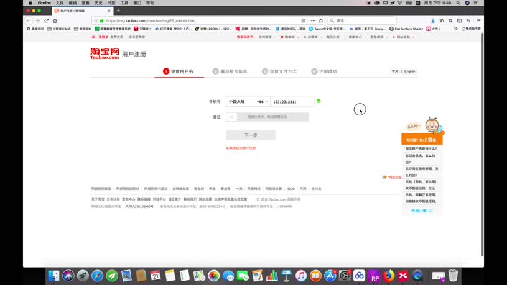Expand the 联系客服 dropdown
Screen dimensions: 507x285
pyautogui.click(x=379, y=37)
